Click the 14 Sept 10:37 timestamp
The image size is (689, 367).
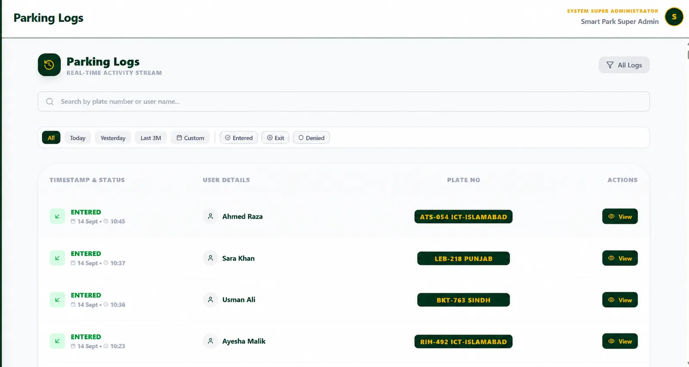point(98,263)
